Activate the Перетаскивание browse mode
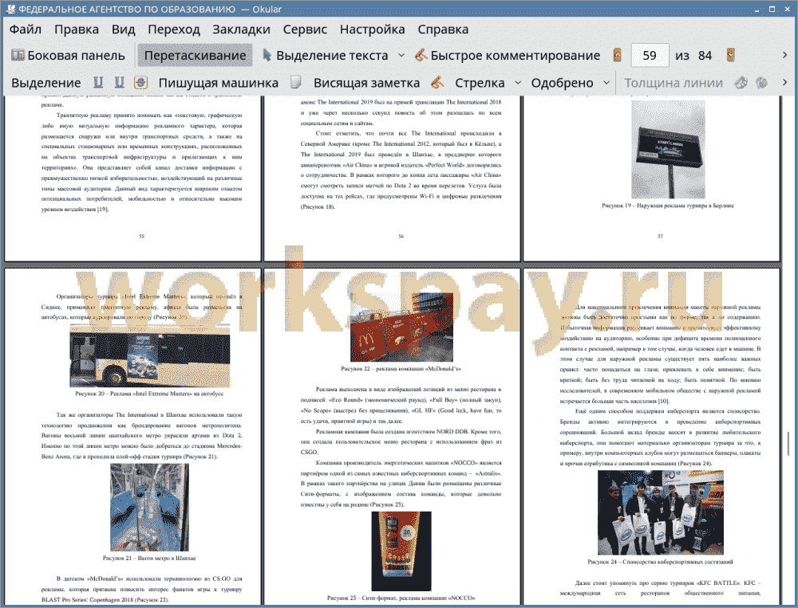Viewport: 798px width, 608px height. pyautogui.click(x=195, y=56)
